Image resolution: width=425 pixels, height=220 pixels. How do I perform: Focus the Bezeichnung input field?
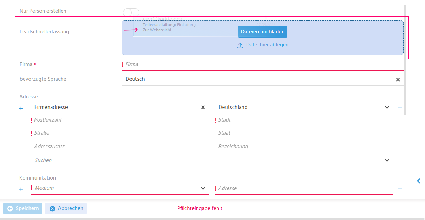(304, 147)
